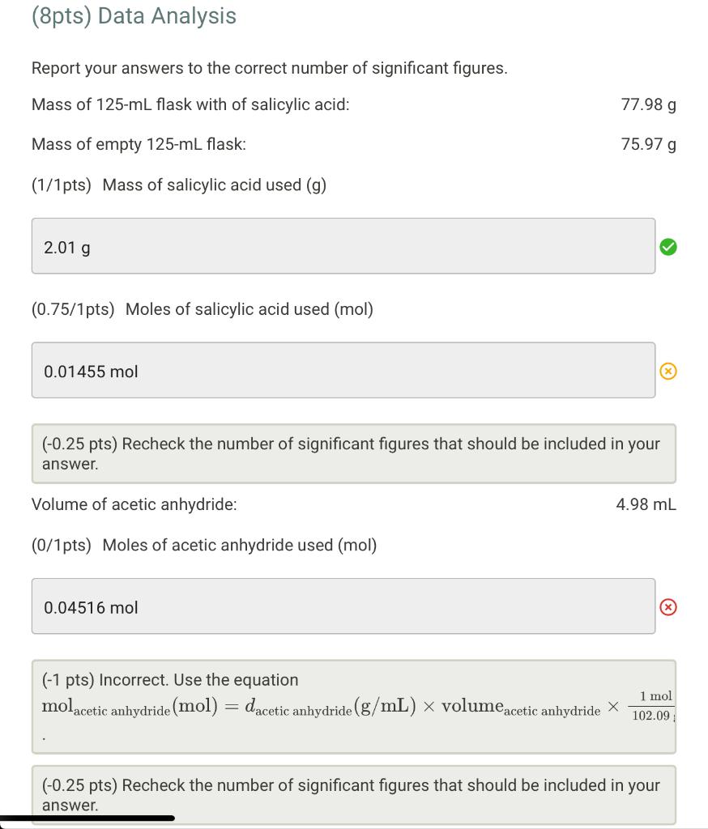Click the 2.01 g answer field

tap(343, 246)
